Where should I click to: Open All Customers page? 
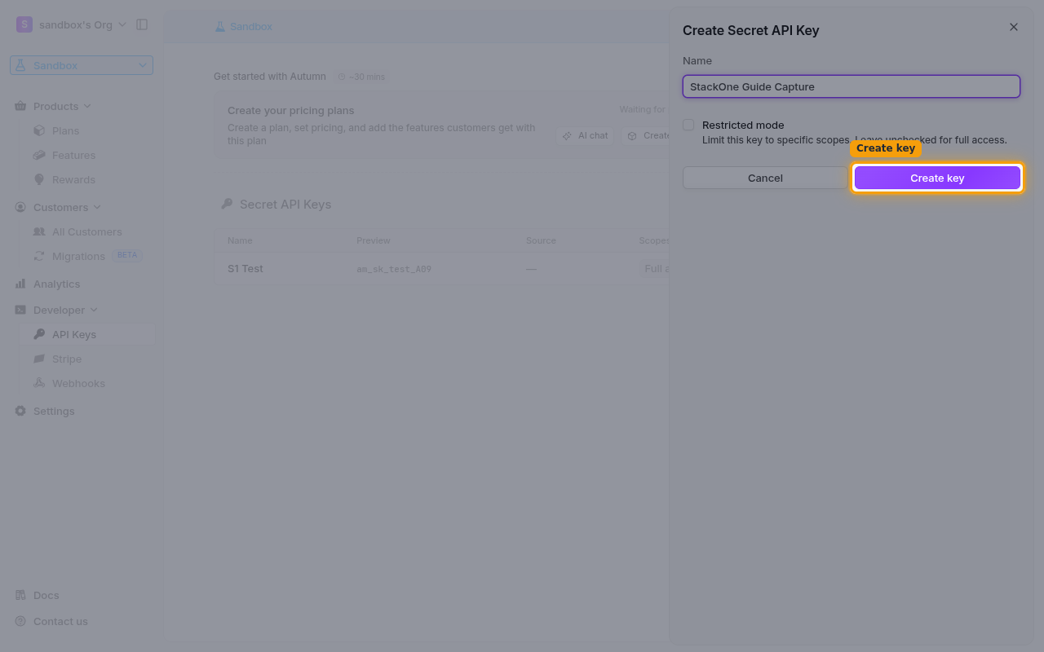pos(86,231)
